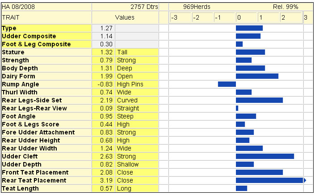
Task: Click the Teat Length value 0.57
Action: [x=106, y=188]
